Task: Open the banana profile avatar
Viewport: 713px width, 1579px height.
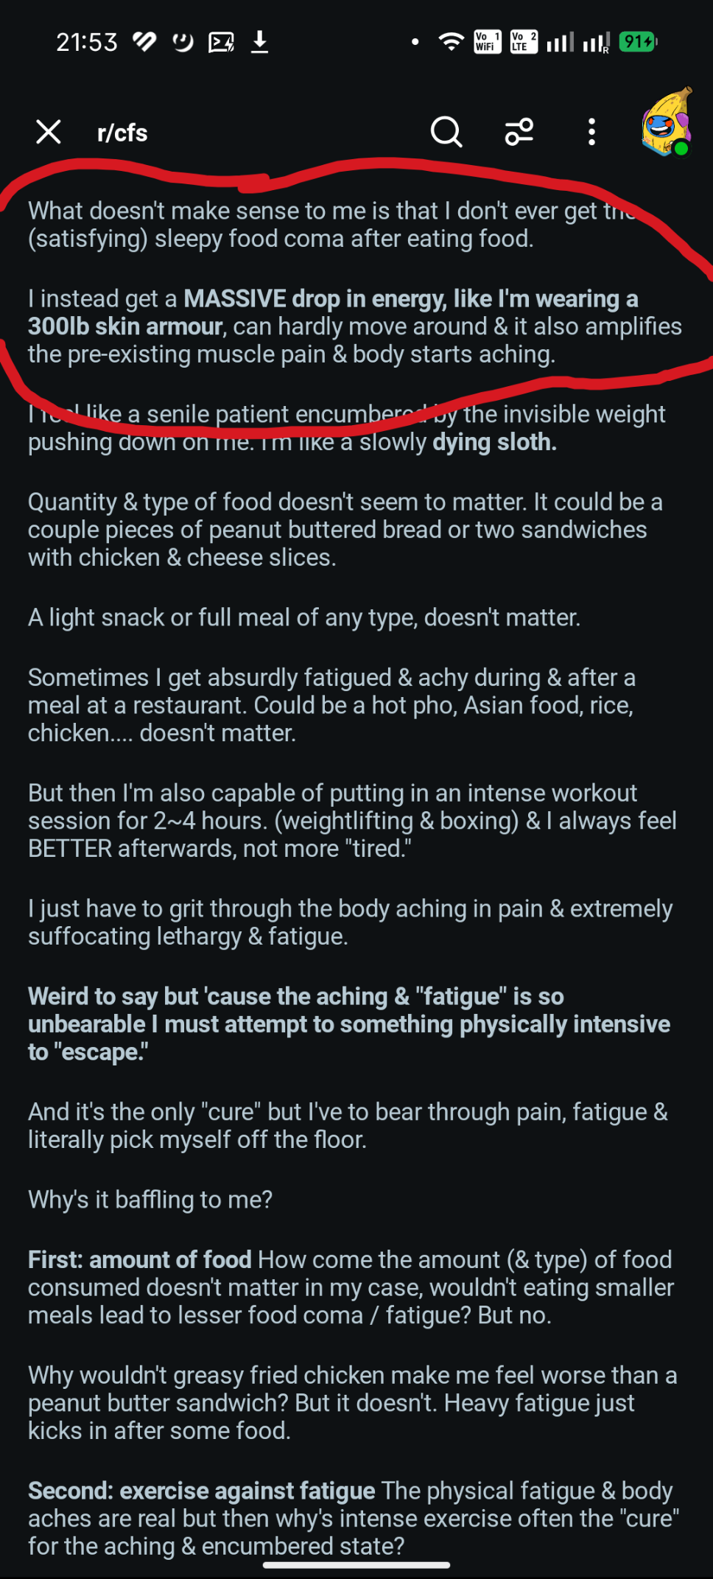Action: [667, 124]
